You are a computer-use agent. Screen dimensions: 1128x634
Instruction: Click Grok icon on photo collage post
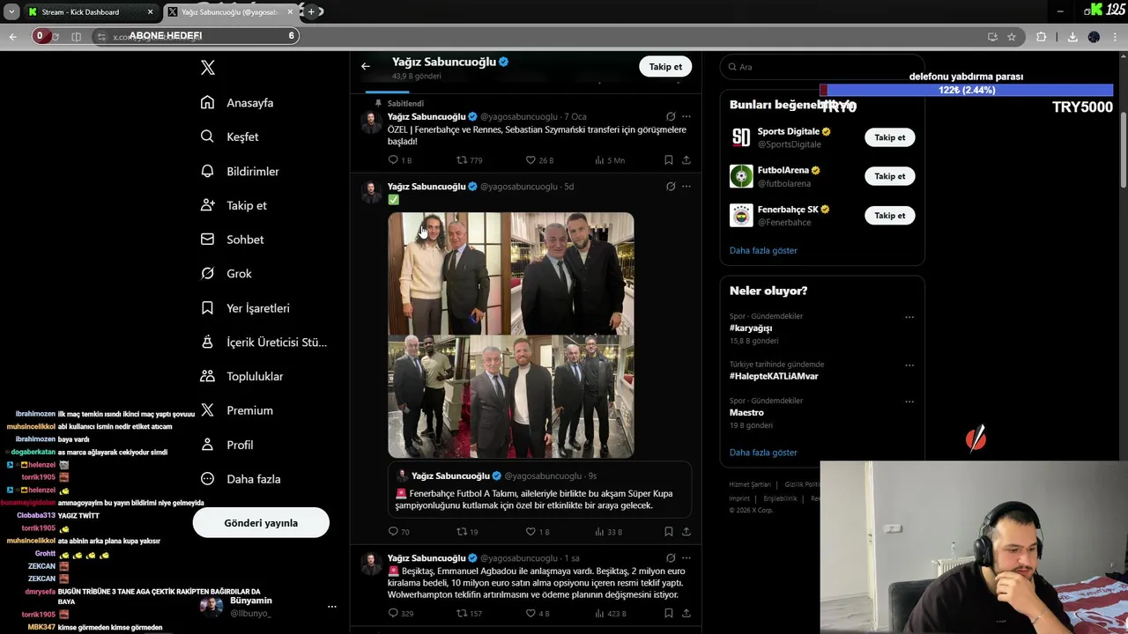[x=671, y=187]
